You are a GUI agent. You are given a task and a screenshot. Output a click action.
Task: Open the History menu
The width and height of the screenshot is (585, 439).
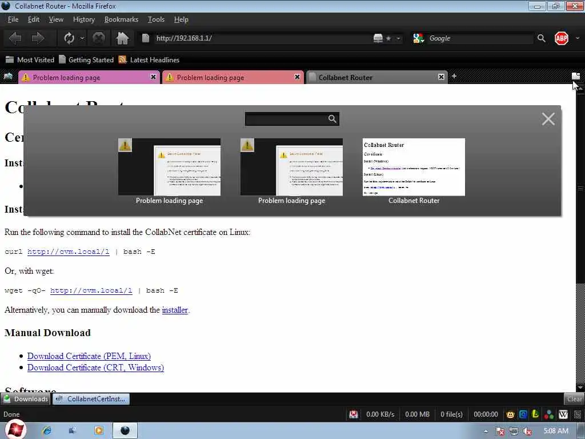[x=84, y=19]
